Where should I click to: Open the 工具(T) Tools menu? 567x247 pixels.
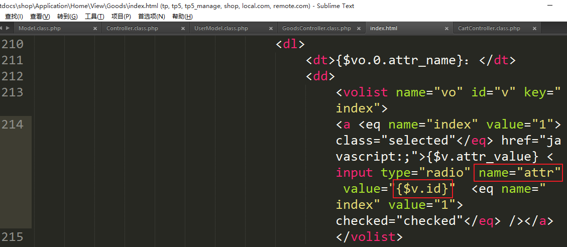point(94,17)
